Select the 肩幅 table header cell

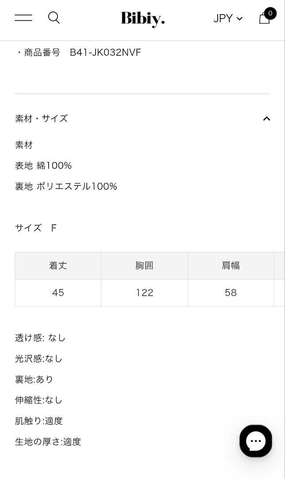[x=231, y=266]
